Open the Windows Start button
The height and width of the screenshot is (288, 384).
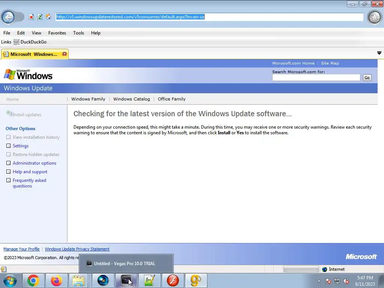click(10, 280)
